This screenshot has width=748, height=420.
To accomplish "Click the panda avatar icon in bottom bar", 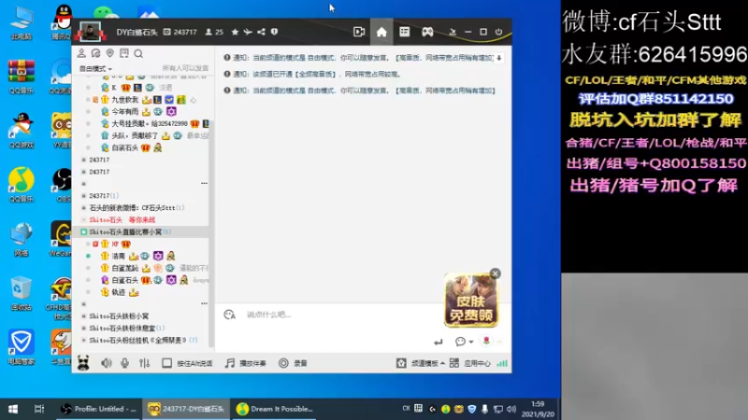I will point(83,363).
